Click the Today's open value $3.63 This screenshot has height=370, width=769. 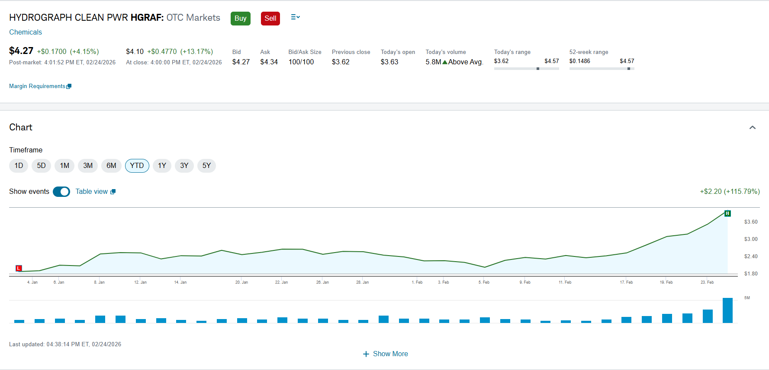[x=389, y=62]
